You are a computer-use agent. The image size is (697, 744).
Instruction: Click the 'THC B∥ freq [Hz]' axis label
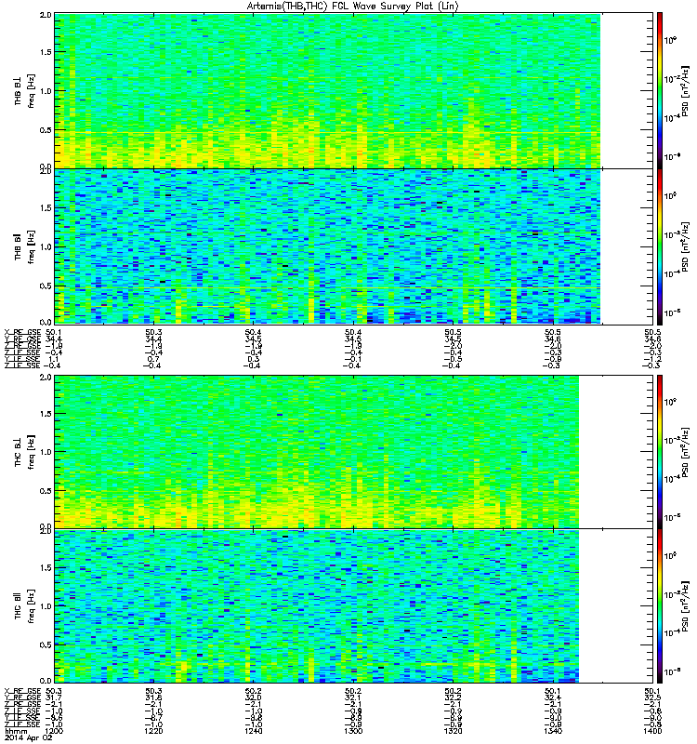click(x=24, y=606)
